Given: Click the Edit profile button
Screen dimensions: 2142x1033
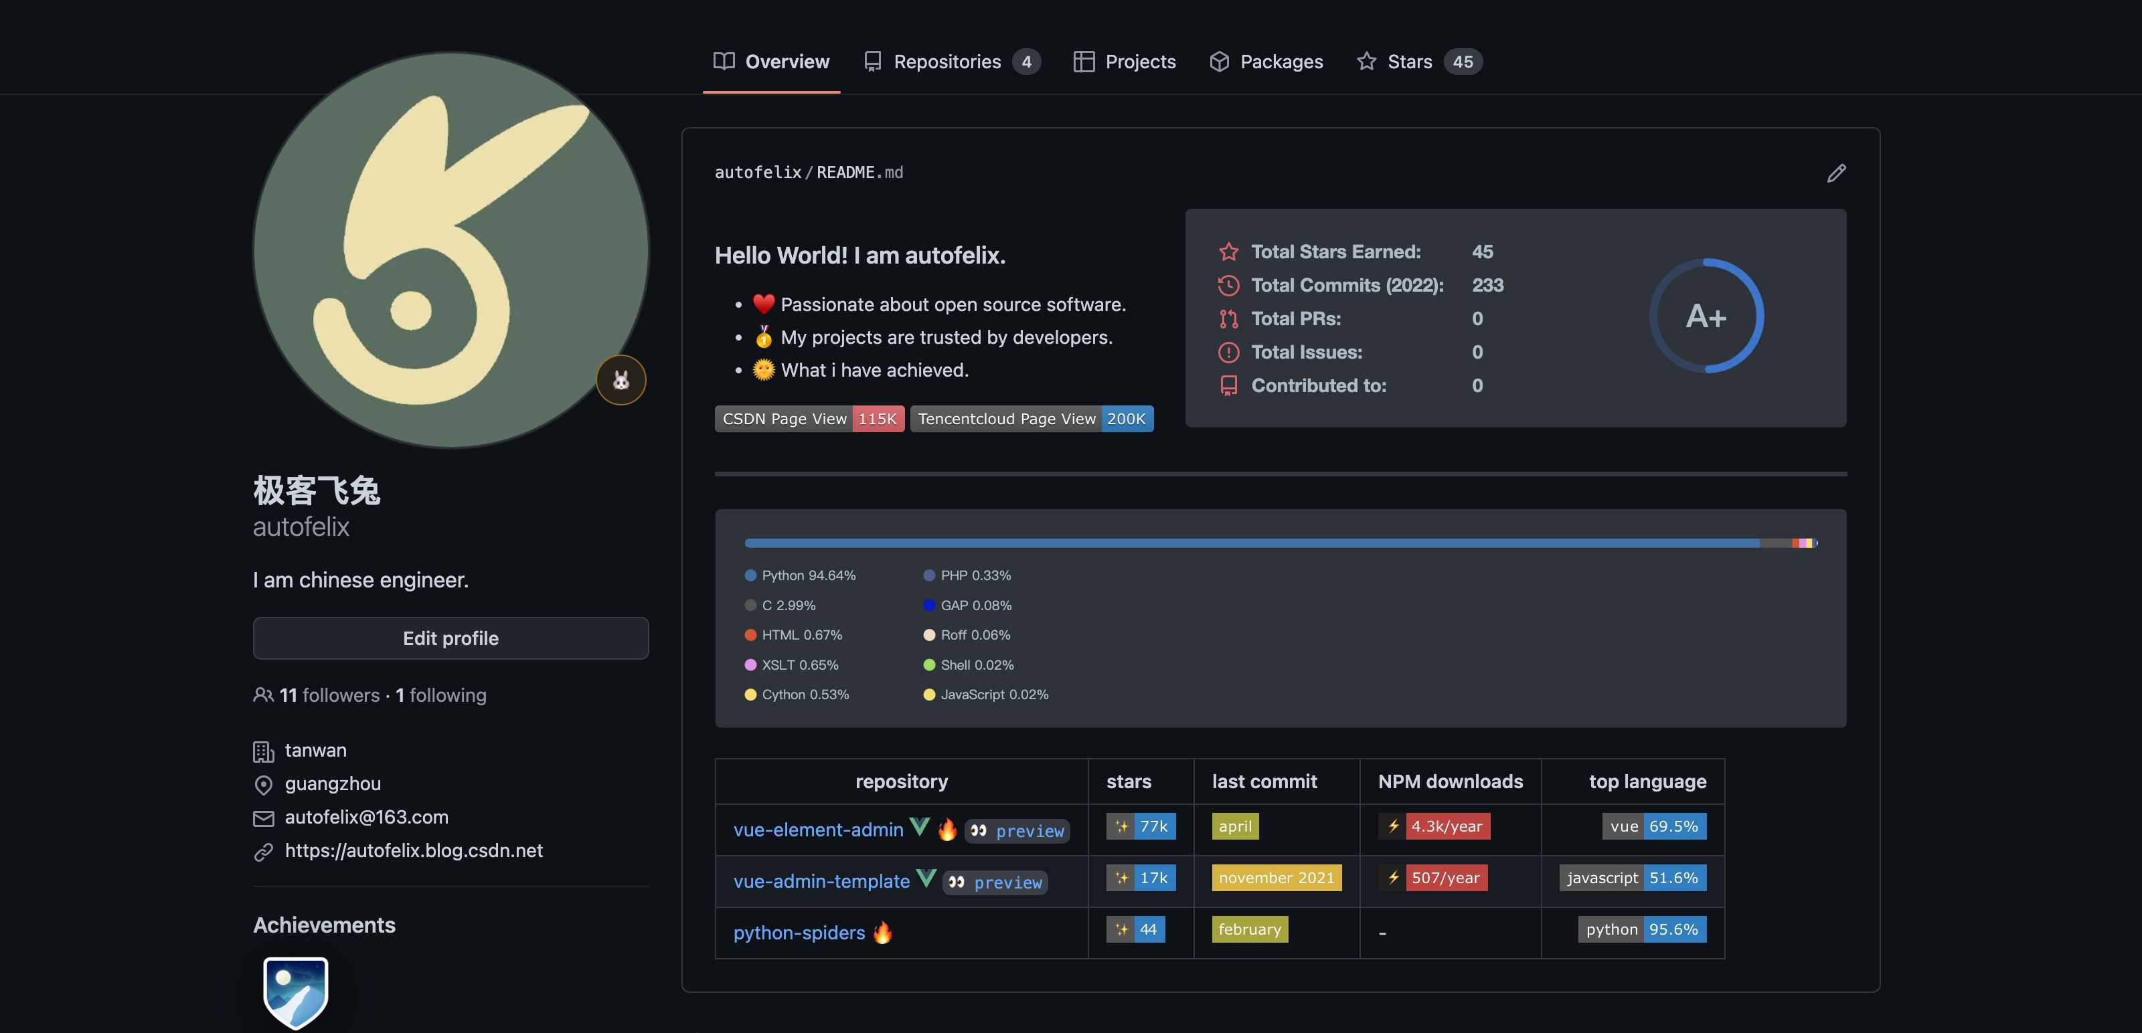Looking at the screenshot, I should [x=450, y=638].
